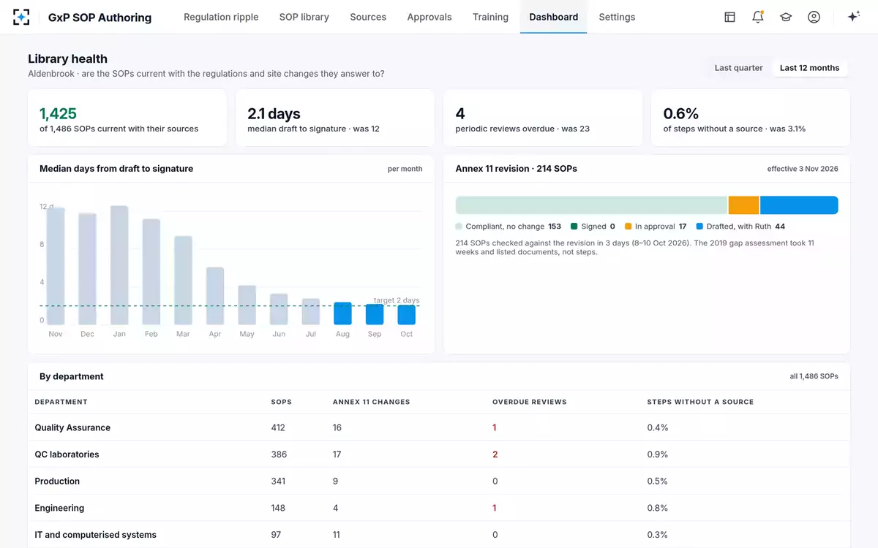878x548 pixels.
Task: Click the Overdue Reviews column header
Action: pyautogui.click(x=530, y=402)
